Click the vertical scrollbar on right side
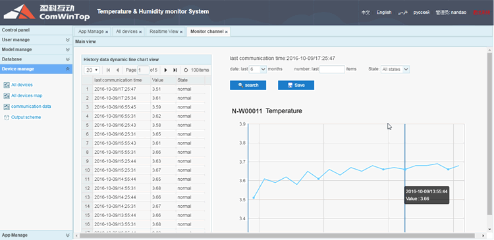Image resolution: width=494 pixels, height=240 pixels. (x=489, y=134)
